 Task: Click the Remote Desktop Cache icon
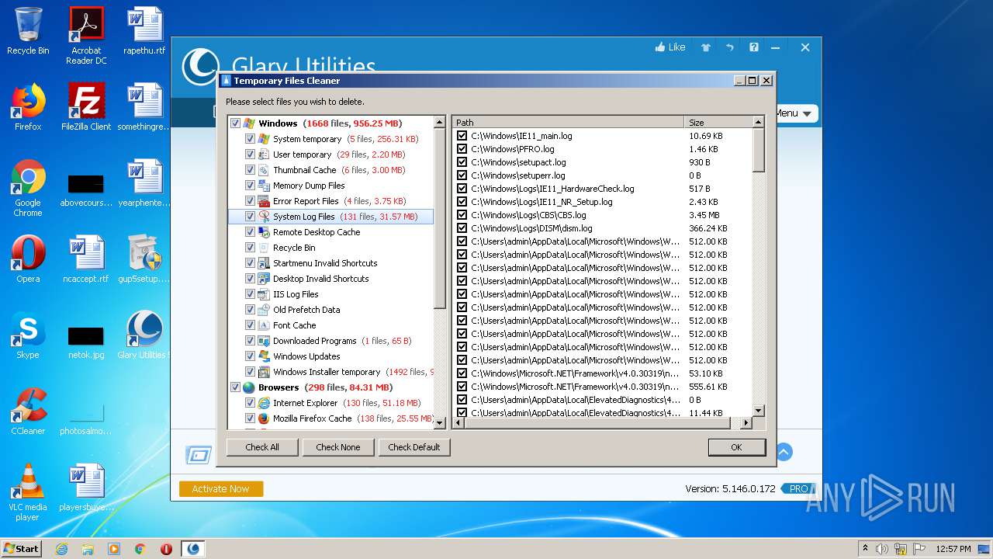pyautogui.click(x=264, y=232)
